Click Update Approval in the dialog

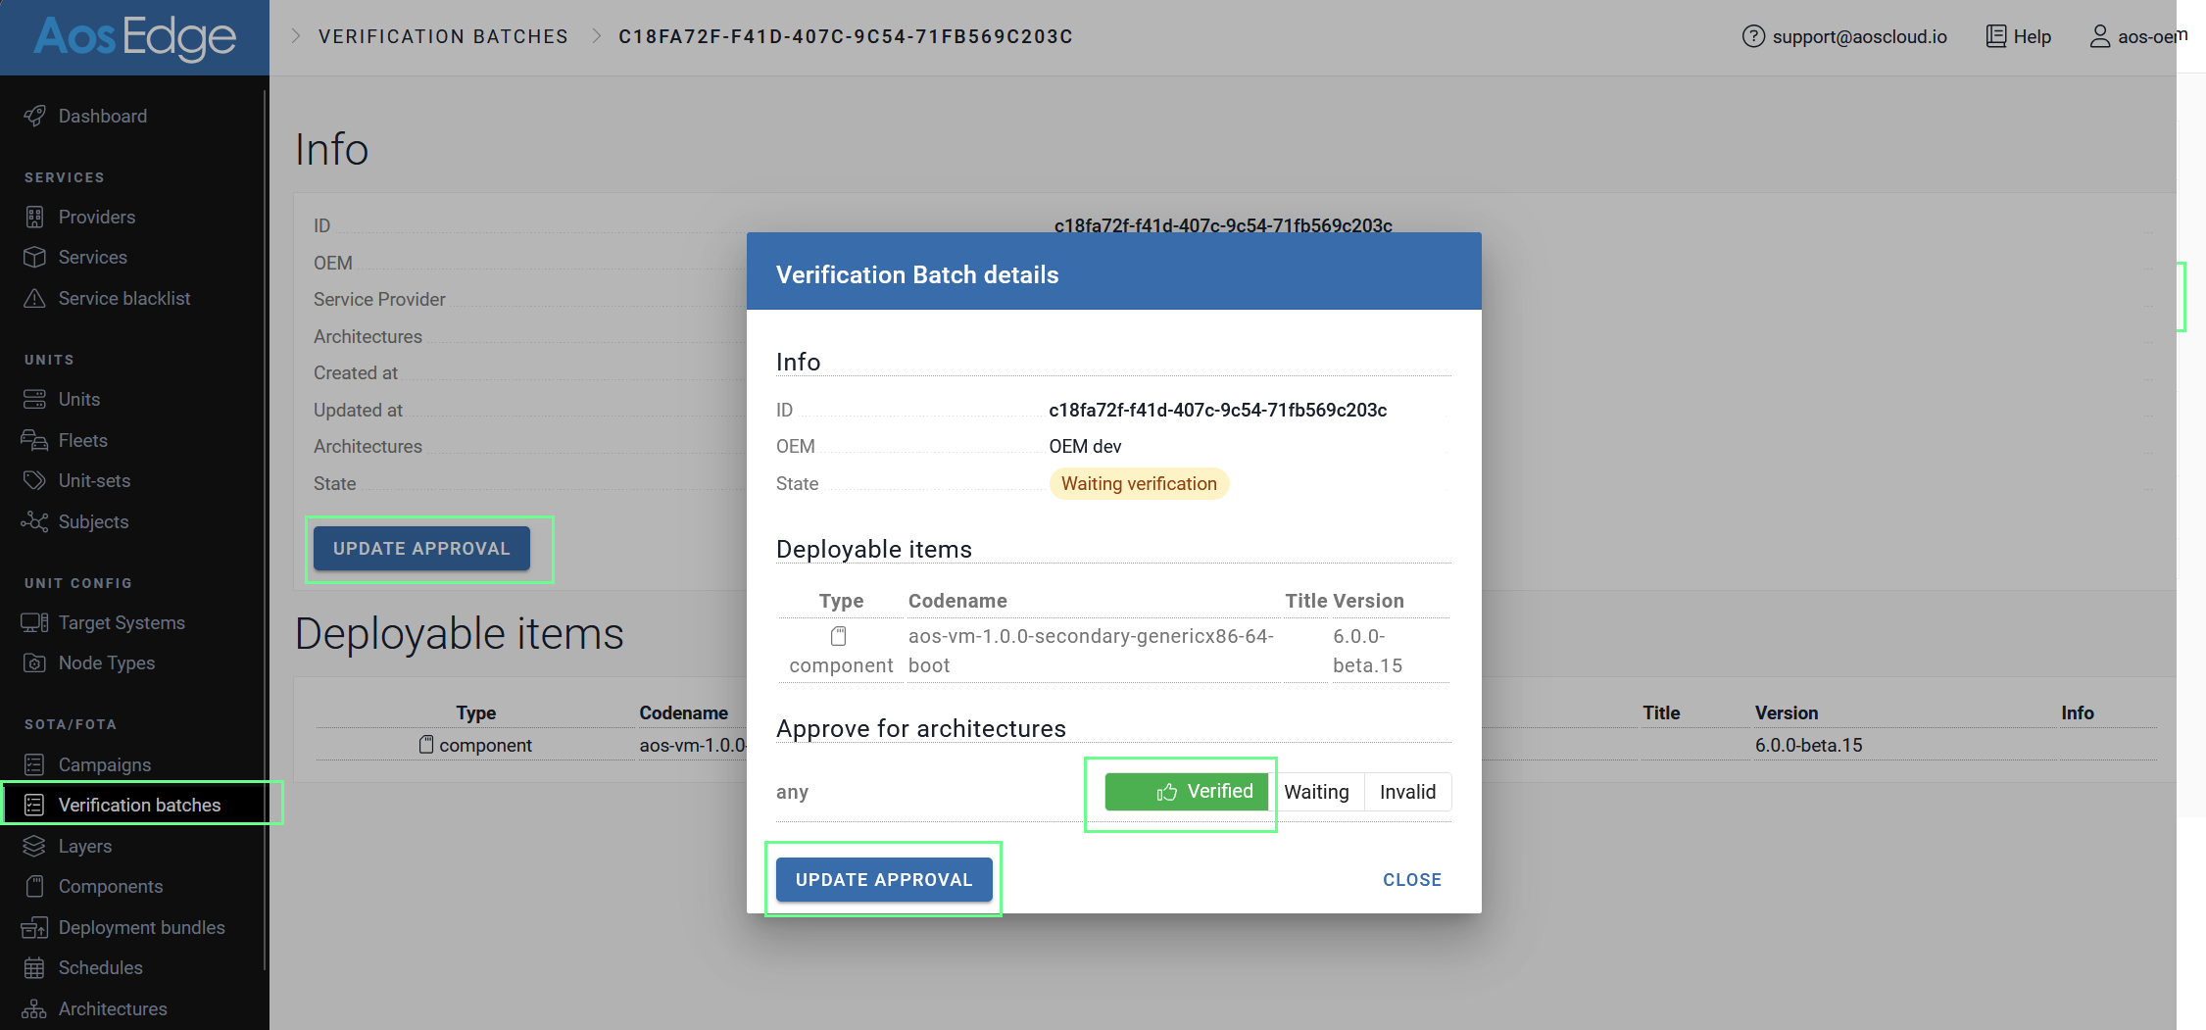coord(884,879)
